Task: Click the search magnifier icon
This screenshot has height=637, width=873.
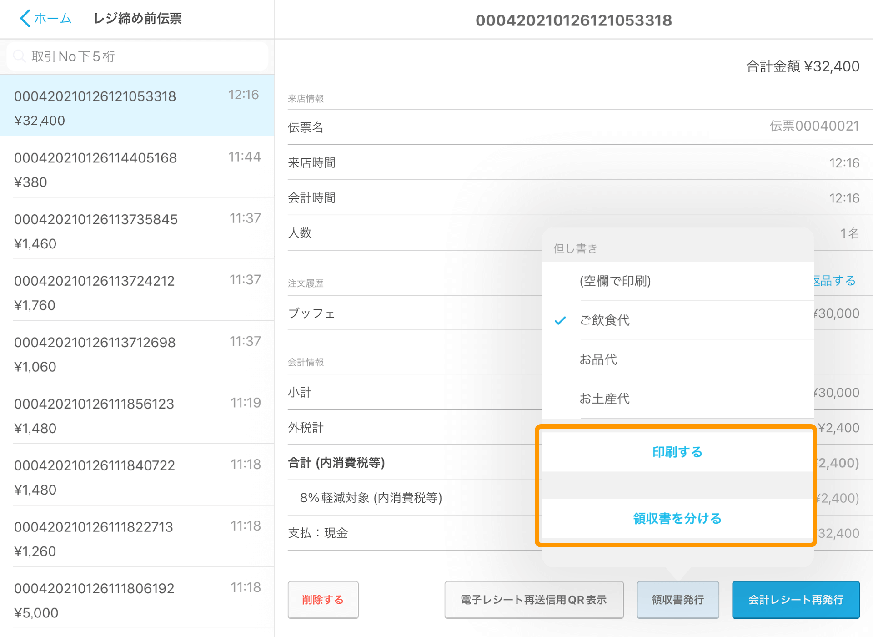Action: click(x=19, y=56)
